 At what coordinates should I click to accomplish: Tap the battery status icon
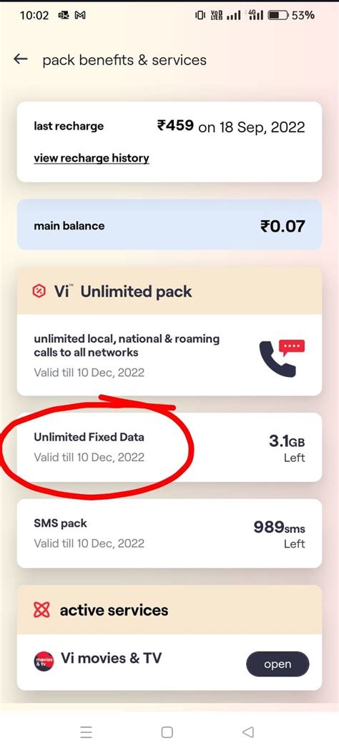[277, 15]
